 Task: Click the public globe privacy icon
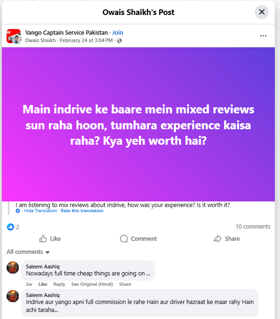click(x=119, y=41)
